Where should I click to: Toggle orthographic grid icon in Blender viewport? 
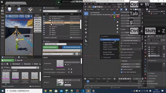point(117,32)
